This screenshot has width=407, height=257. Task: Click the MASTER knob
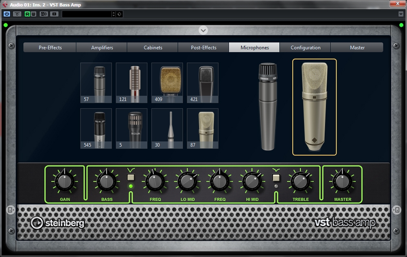(342, 181)
